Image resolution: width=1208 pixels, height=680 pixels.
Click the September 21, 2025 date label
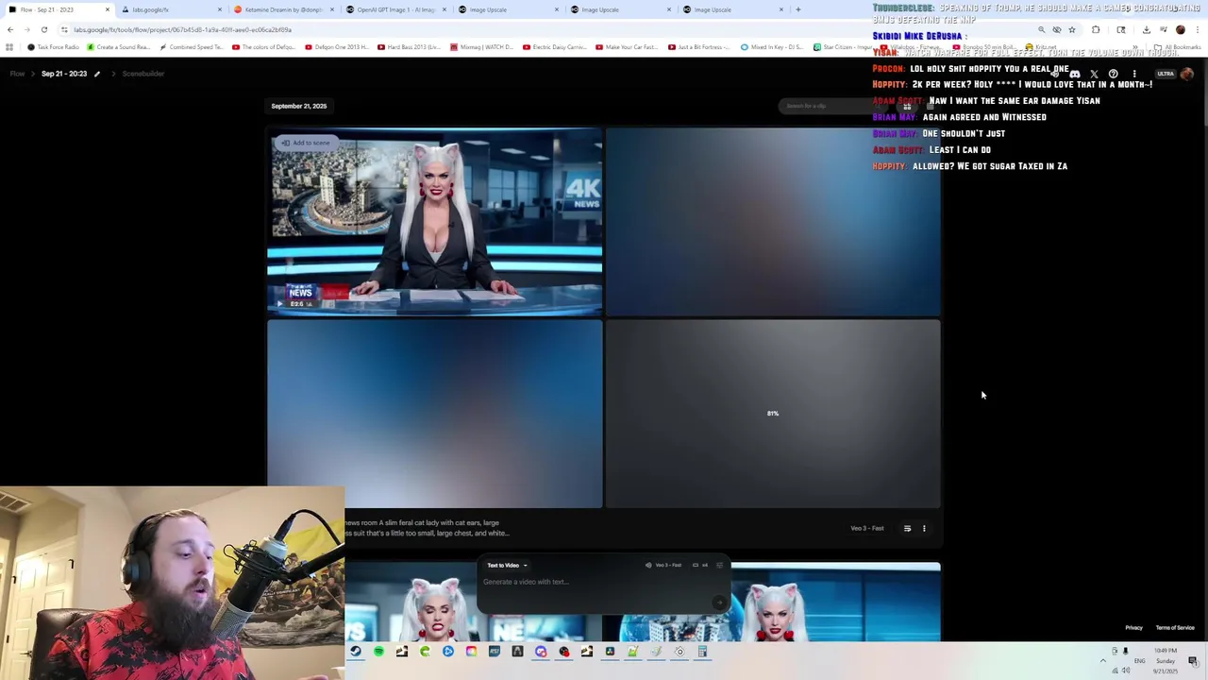click(299, 106)
